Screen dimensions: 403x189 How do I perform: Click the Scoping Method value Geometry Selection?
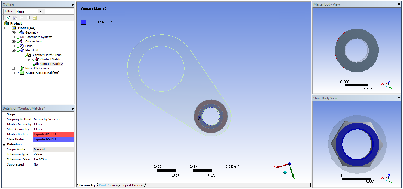click(54, 119)
